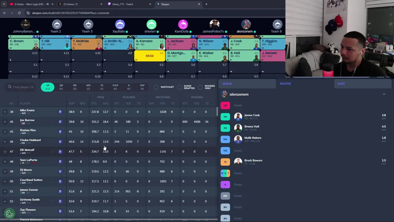Image resolution: width=394 pixels, height=222 pixels.
Task: Filter players by QB position
Action: [x=61, y=87]
